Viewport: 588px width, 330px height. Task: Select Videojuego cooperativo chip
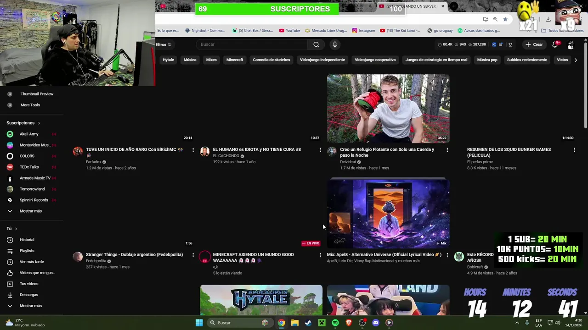(x=375, y=60)
